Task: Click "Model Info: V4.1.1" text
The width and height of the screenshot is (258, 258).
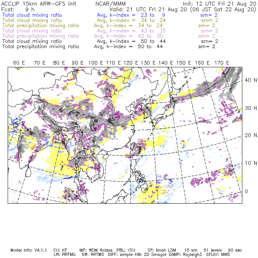Action: coord(29,250)
